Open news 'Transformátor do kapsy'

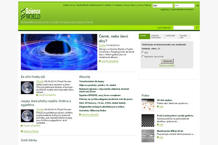coord(92,82)
